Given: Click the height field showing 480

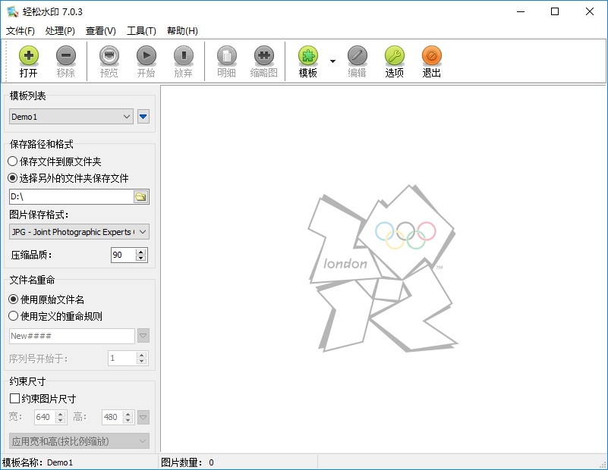Looking at the screenshot, I should click(x=112, y=417).
